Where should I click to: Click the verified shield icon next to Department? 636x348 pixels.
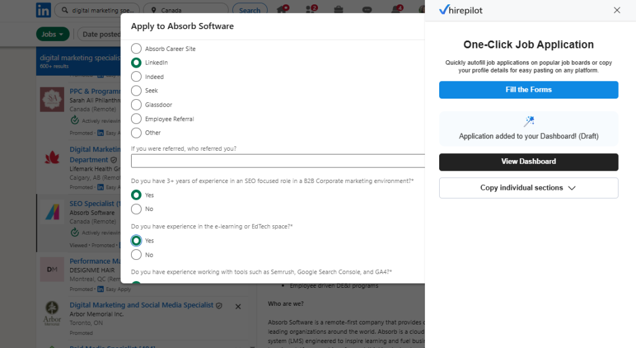pyautogui.click(x=114, y=160)
